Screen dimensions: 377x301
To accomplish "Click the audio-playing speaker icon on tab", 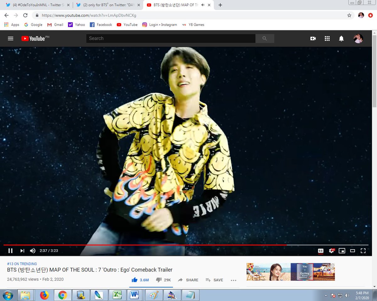I will [203, 5].
